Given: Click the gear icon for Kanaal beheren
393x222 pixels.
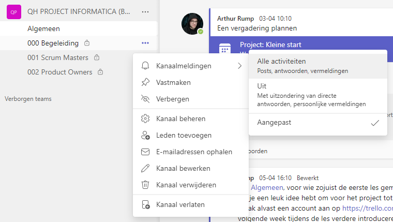Looking at the screenshot, I should (145, 119).
